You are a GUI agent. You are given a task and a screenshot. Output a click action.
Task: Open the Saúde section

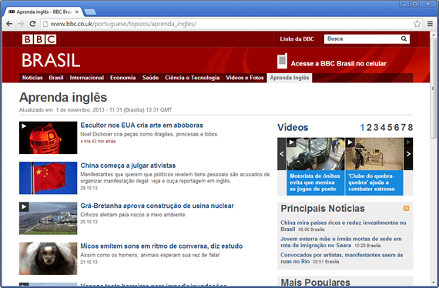coord(150,78)
